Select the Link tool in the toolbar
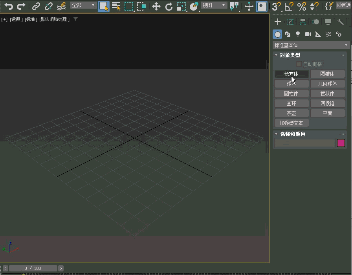Viewport: 352px width, 275px height. [36, 6]
